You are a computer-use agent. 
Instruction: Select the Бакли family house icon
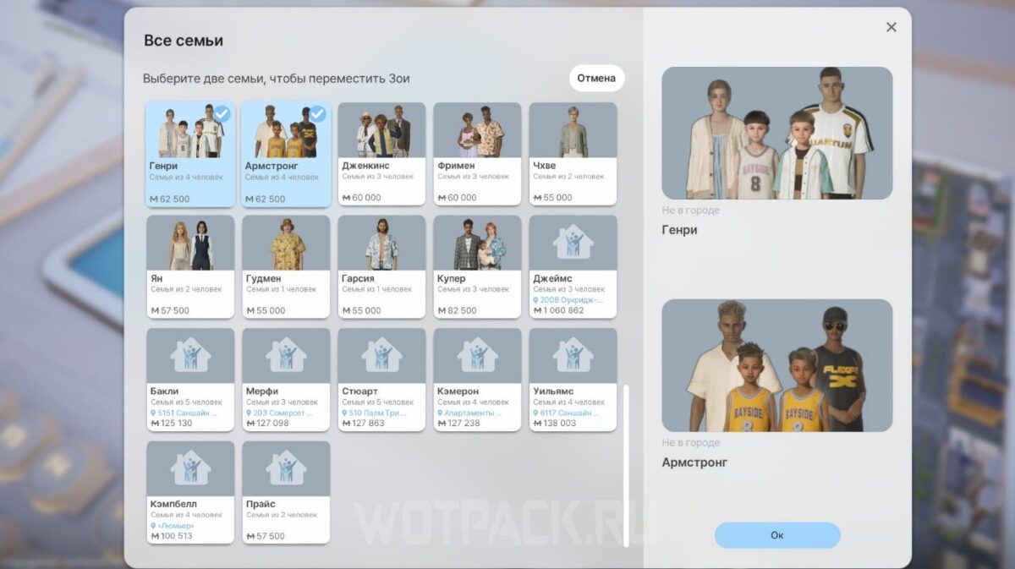pyautogui.click(x=190, y=355)
